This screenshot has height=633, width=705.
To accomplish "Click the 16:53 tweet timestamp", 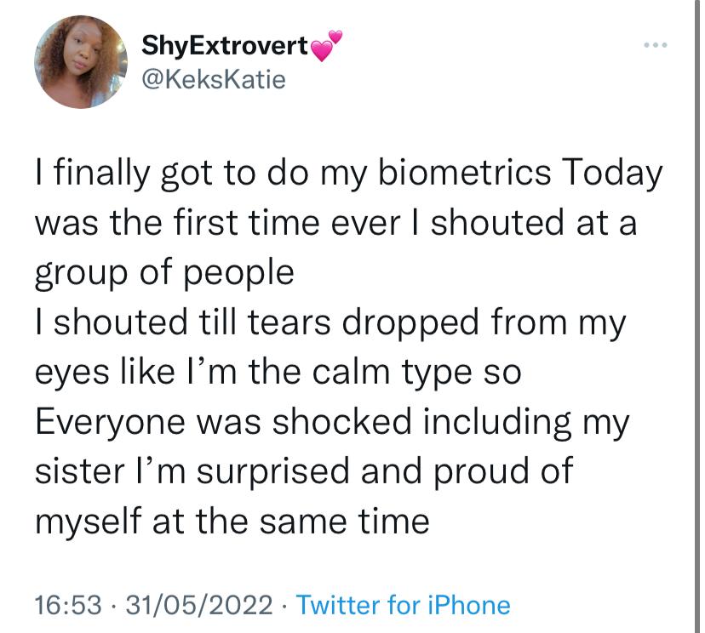I will [68, 605].
